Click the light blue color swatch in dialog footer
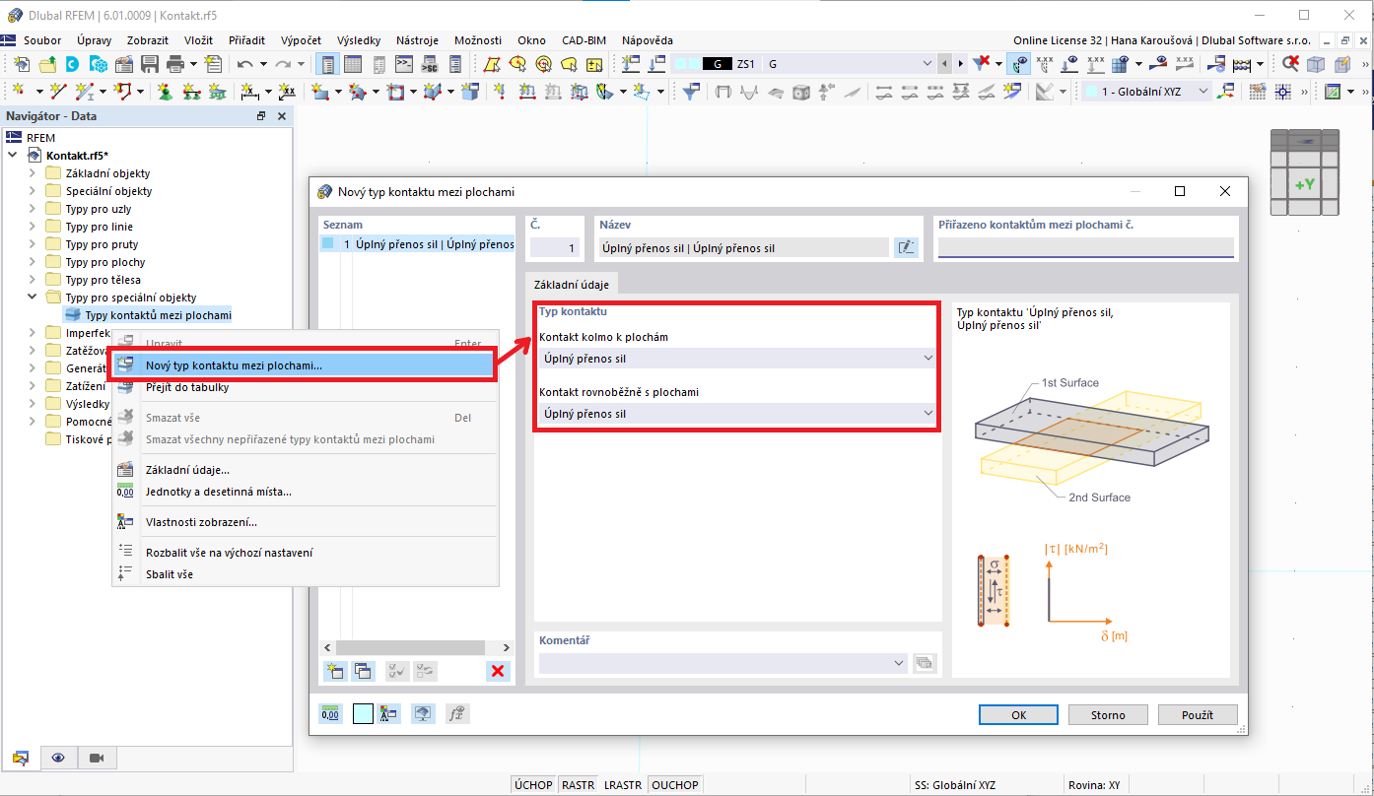The height and width of the screenshot is (796, 1374). 363,714
